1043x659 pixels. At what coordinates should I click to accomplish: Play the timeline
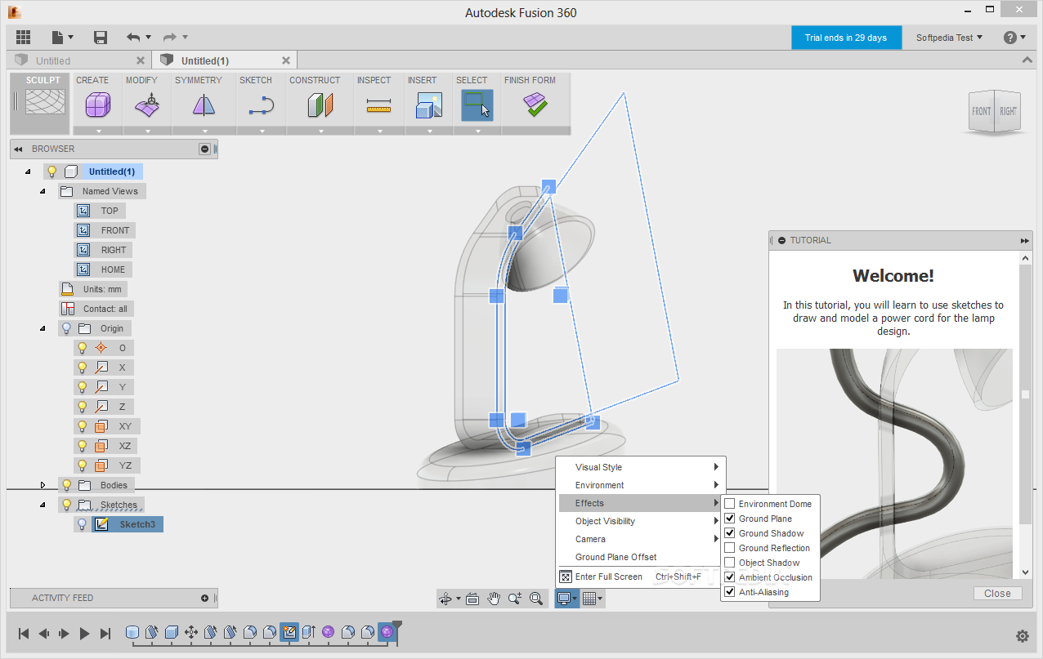pos(85,633)
